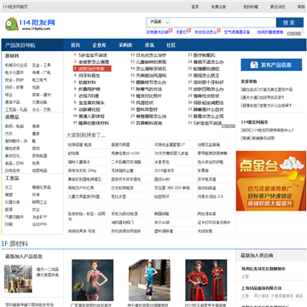This screenshot has width=307, height=307.
Task: Click the document icon on 发布产品信息 button
Action: (x=254, y=65)
